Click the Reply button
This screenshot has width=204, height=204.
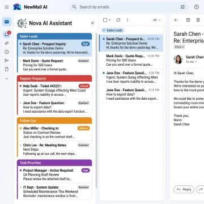coord(184,189)
